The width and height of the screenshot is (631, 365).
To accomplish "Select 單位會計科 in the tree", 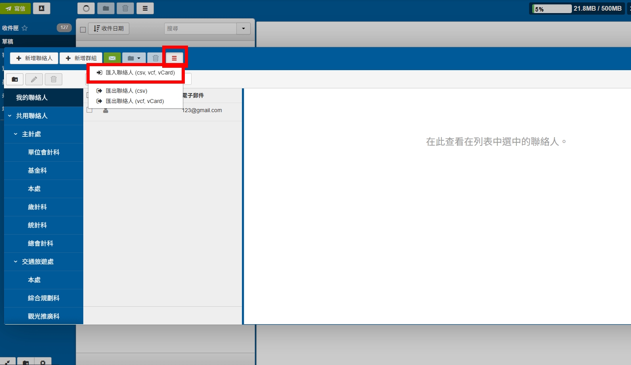I will (44, 152).
